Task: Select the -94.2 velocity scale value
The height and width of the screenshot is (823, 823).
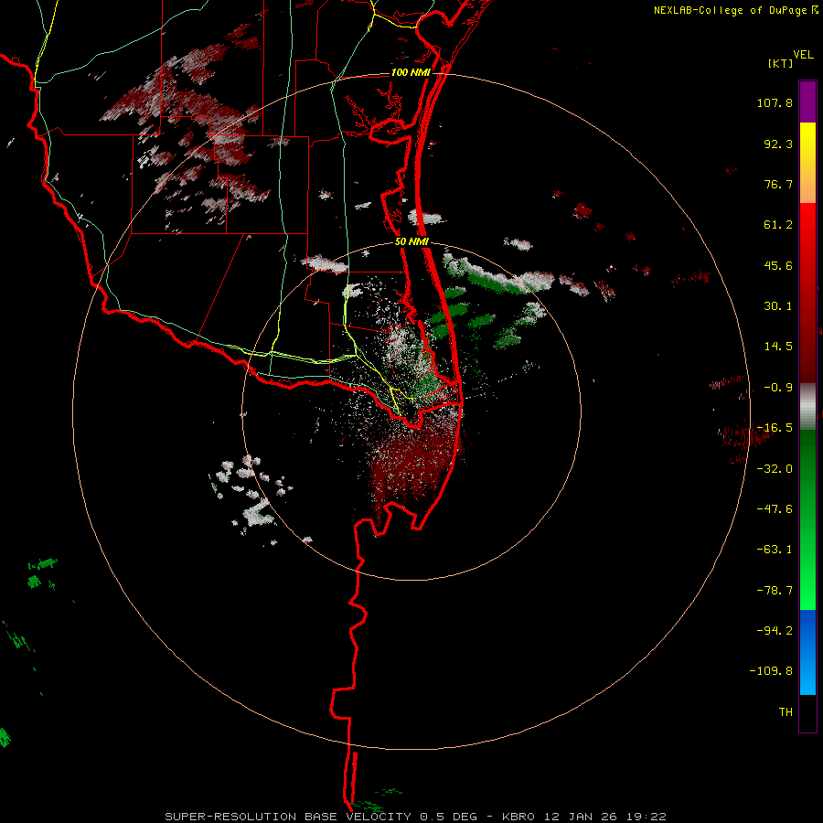Action: tap(775, 631)
